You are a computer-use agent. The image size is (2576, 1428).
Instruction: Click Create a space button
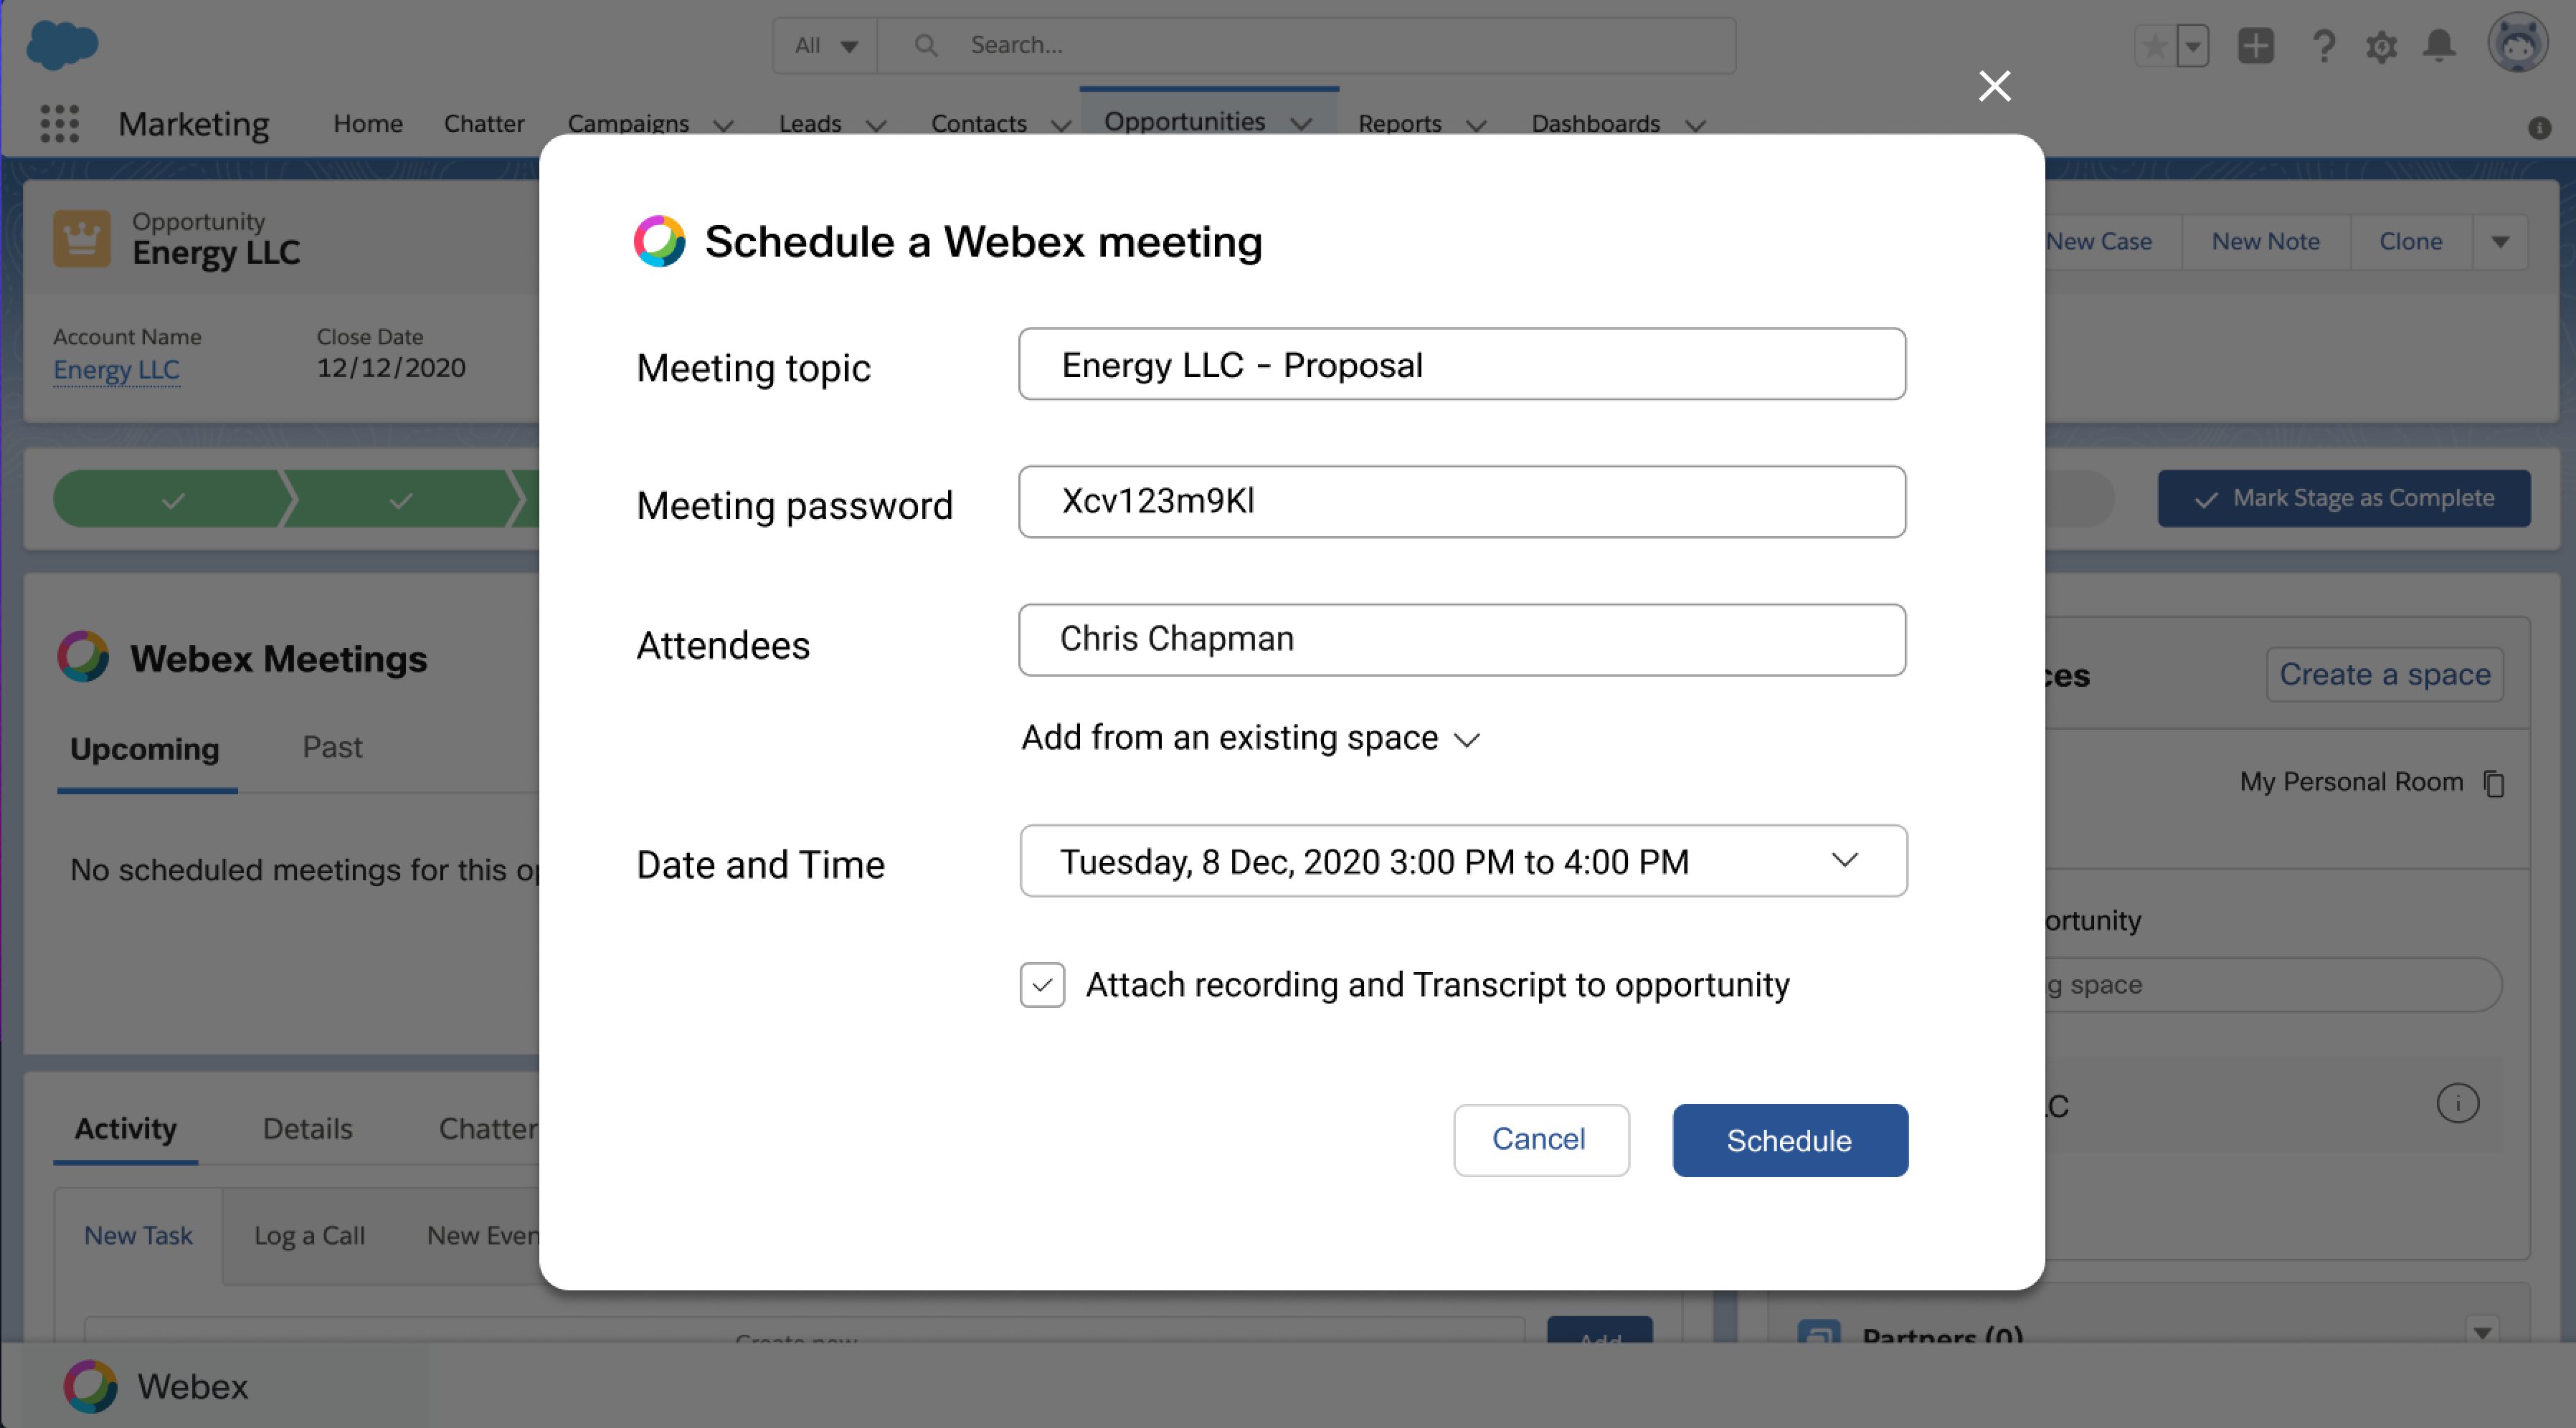(x=2385, y=675)
